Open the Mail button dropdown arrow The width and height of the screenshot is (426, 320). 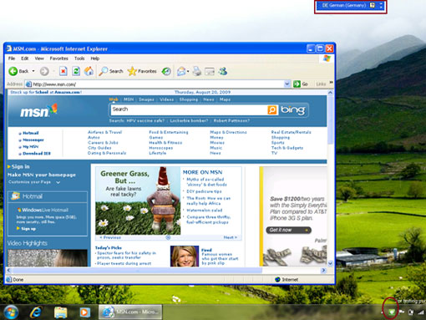[x=188, y=72]
